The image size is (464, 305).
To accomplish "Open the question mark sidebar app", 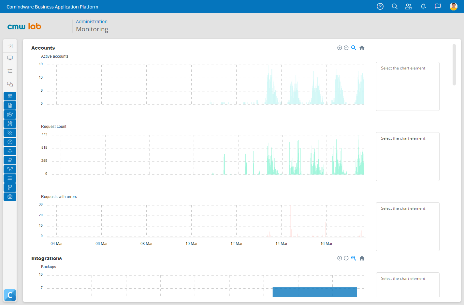I will pyautogui.click(x=10, y=142).
